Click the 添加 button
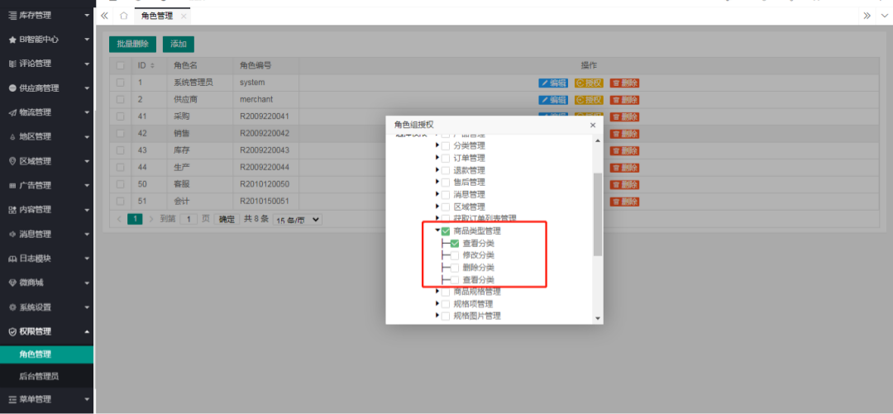This screenshot has height=414, width=893. click(x=178, y=44)
